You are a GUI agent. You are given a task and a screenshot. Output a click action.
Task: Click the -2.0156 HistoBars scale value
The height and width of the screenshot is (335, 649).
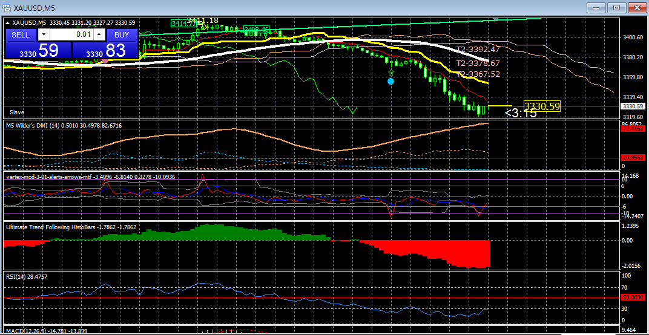pyautogui.click(x=632, y=266)
